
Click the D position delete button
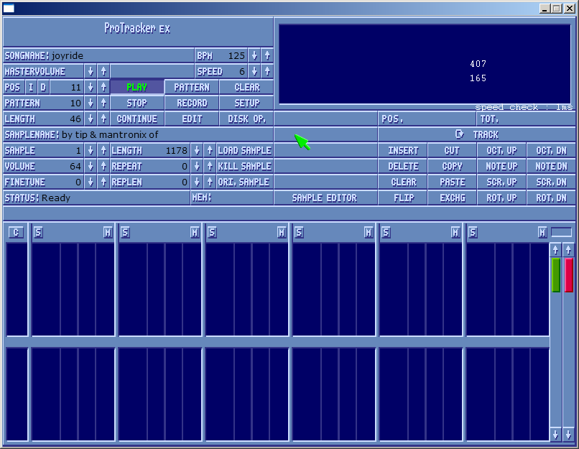click(43, 87)
